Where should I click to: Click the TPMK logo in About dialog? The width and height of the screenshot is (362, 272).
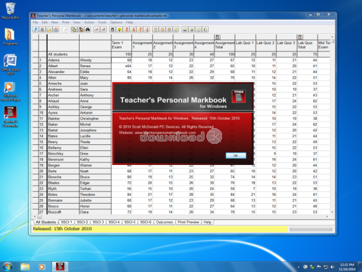[238, 96]
